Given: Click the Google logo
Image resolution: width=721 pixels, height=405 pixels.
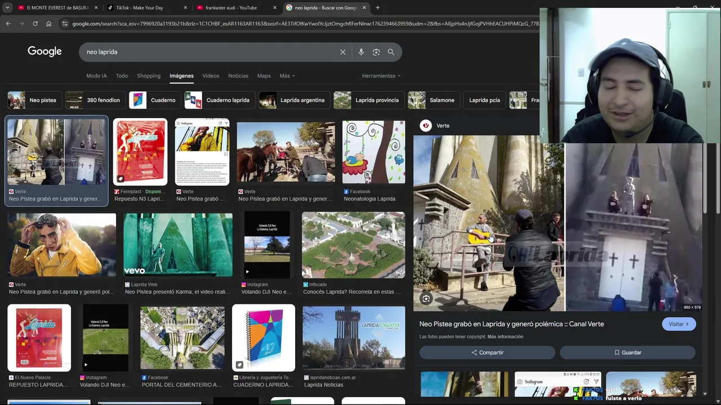Looking at the screenshot, I should point(44,51).
